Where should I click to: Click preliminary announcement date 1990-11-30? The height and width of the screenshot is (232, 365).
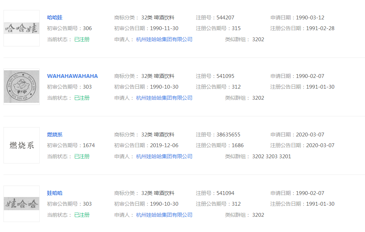coord(164,28)
